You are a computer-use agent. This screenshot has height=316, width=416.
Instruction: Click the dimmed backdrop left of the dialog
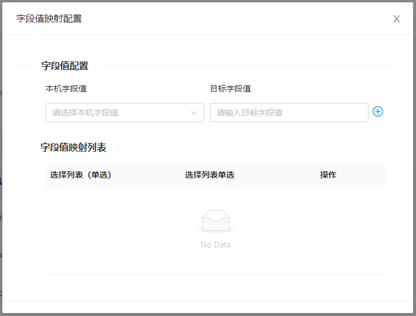(x=1, y=176)
